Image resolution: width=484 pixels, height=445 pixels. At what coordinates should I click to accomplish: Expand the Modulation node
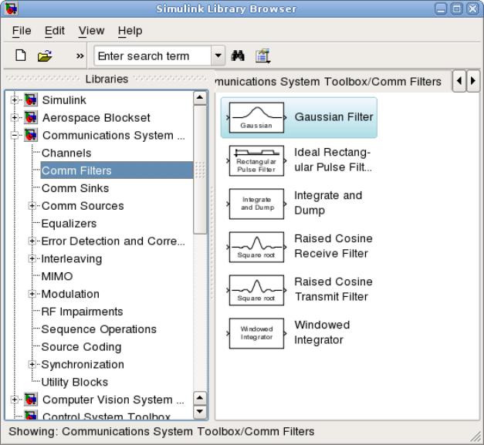(x=32, y=294)
